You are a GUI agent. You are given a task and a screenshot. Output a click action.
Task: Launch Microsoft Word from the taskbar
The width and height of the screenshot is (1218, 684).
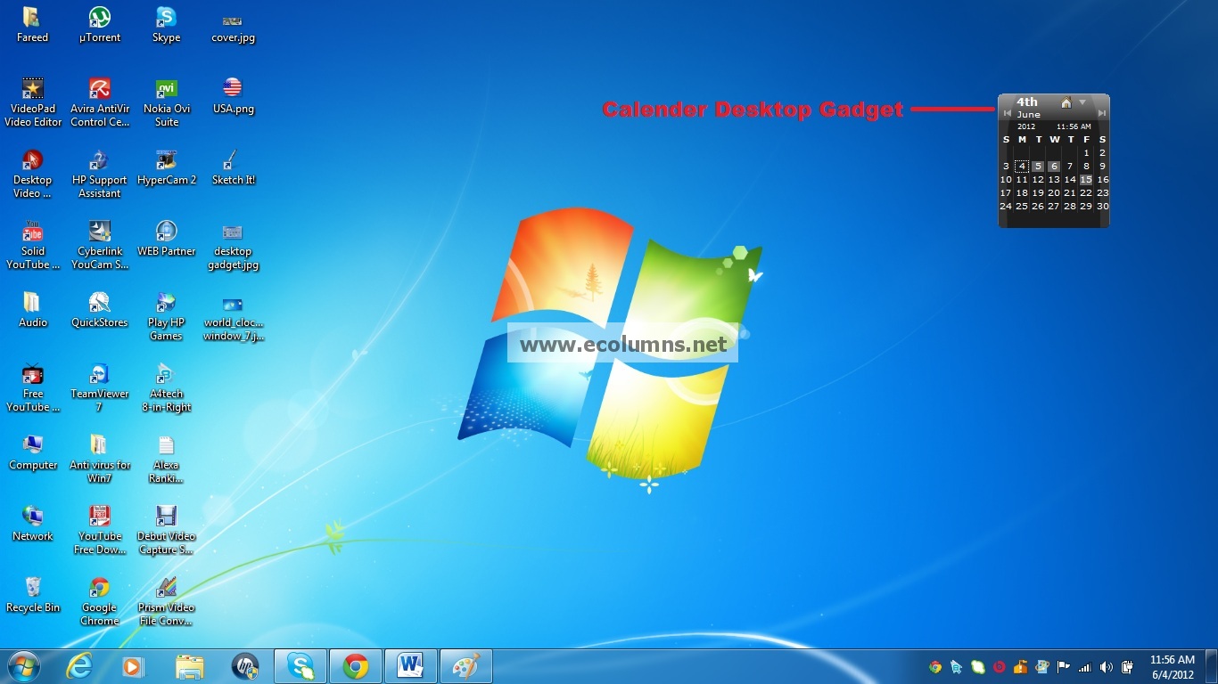[x=411, y=665]
